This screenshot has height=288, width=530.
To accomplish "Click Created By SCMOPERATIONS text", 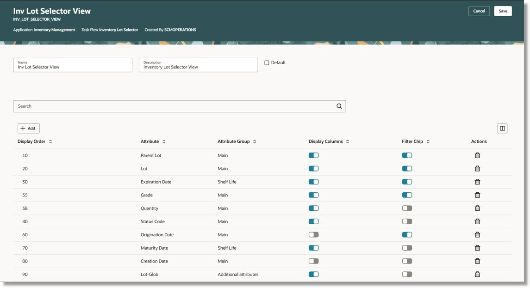I will coord(170,30).
